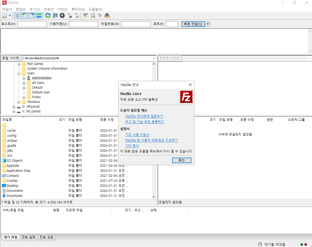Click the speed limits status bar icon

[x=260, y=244]
